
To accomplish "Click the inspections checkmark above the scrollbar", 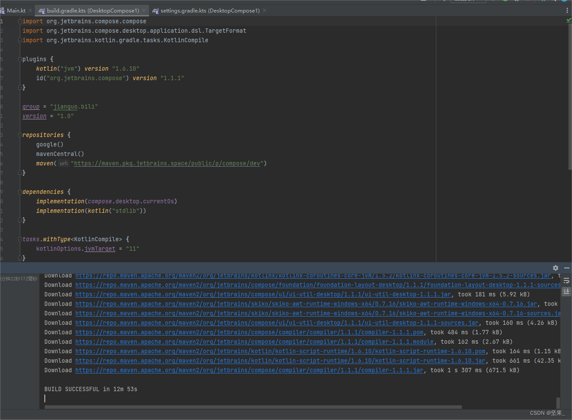I will pos(568,20).
